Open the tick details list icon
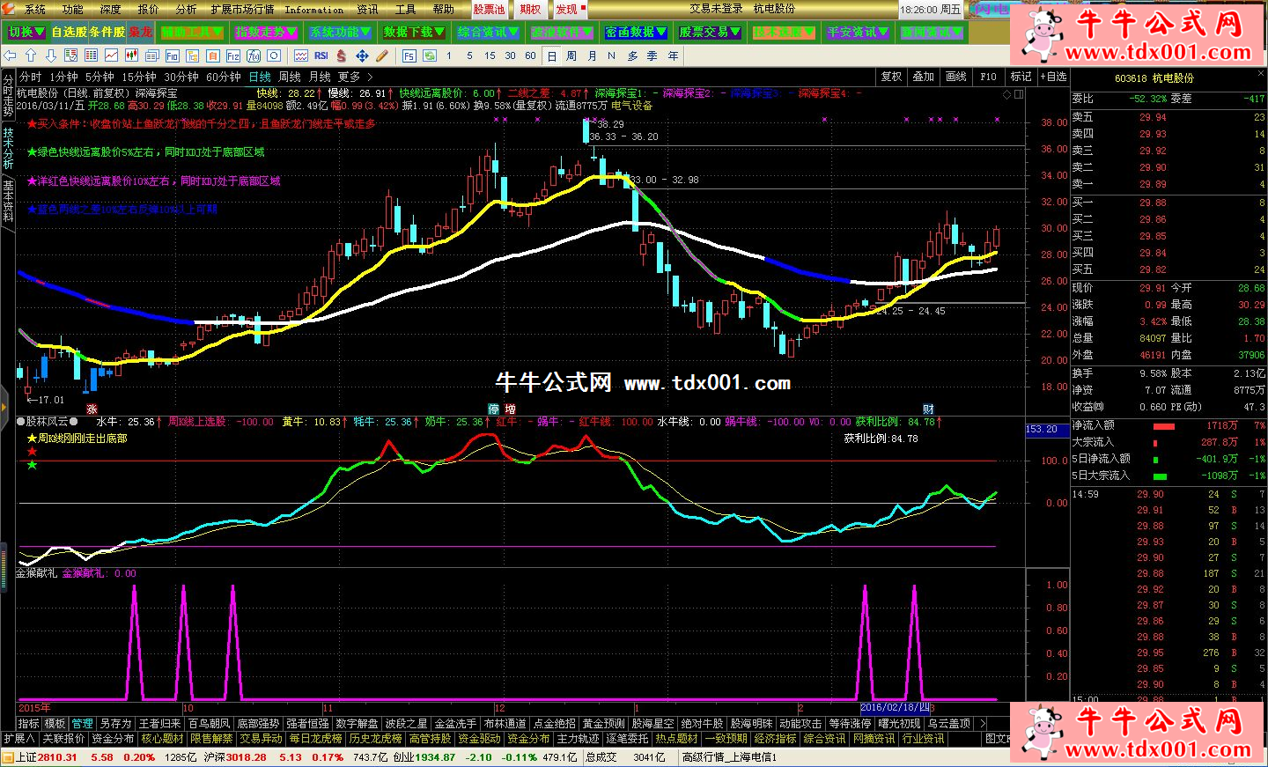 point(151,55)
